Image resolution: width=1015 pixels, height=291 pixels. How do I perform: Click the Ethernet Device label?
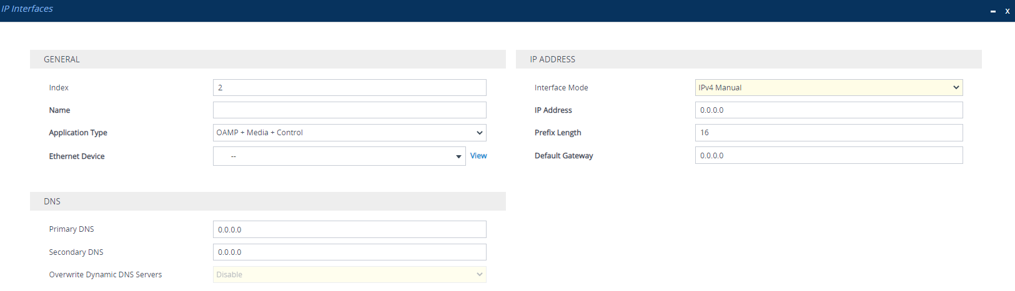[77, 156]
